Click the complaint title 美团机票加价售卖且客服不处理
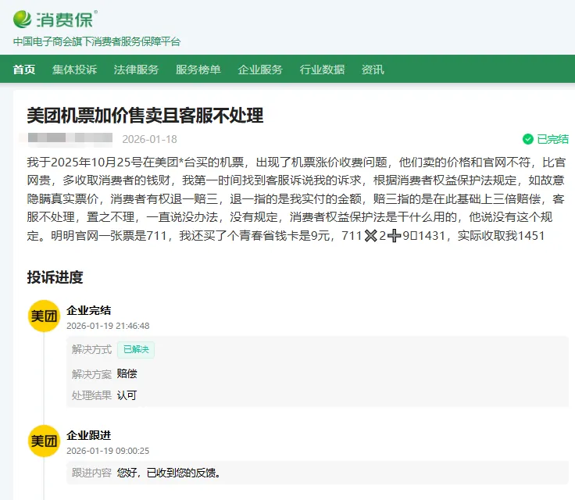This screenshot has height=500, width=575. (x=145, y=116)
